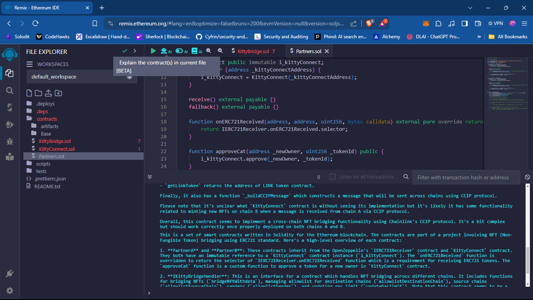Click the green check icon beside FILE EXPLORER
This screenshot has width=533, height=300.
125,51
